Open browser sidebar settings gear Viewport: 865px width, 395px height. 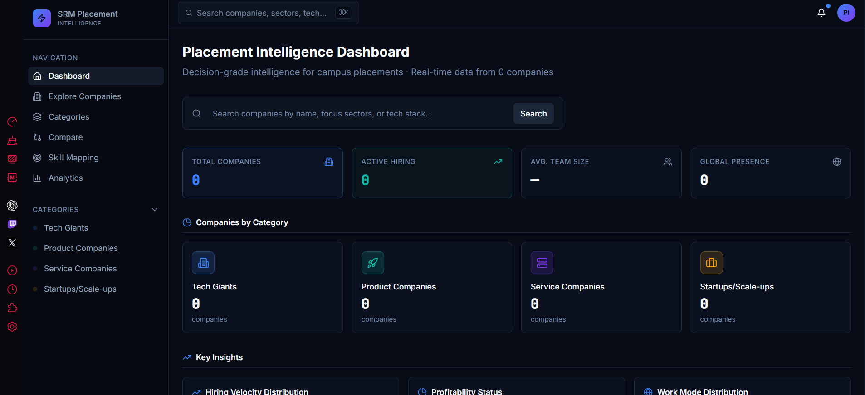click(x=12, y=327)
